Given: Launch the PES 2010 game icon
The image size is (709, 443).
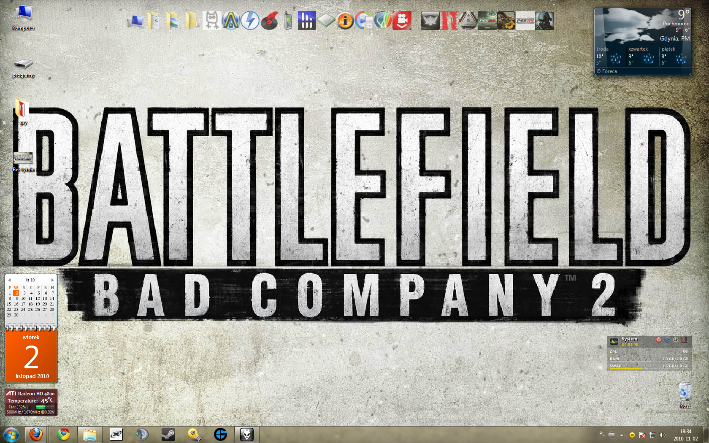Looking at the screenshot, I should pyautogui.click(x=525, y=20).
